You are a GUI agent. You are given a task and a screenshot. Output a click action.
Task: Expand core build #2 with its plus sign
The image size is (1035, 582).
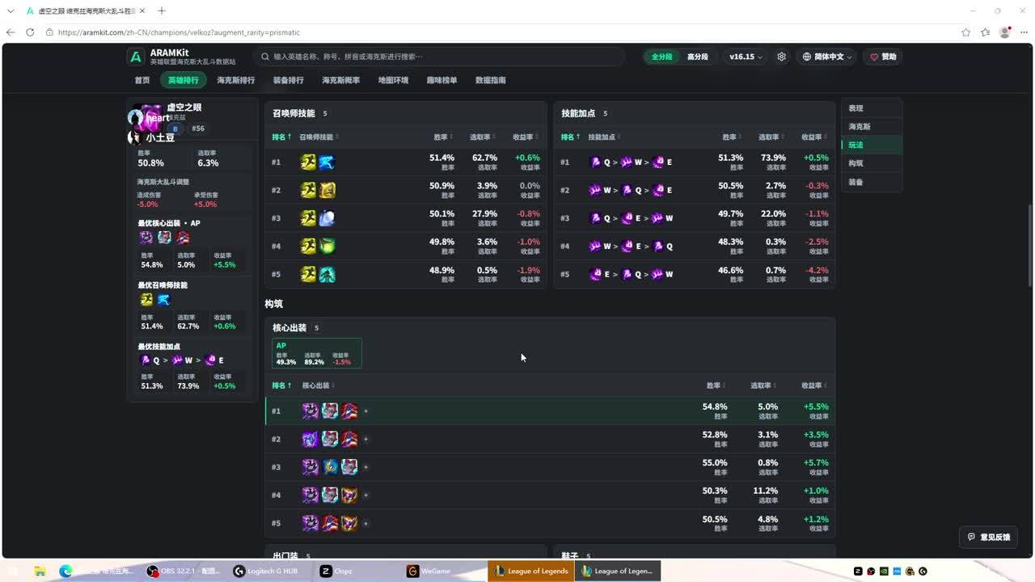coord(365,439)
